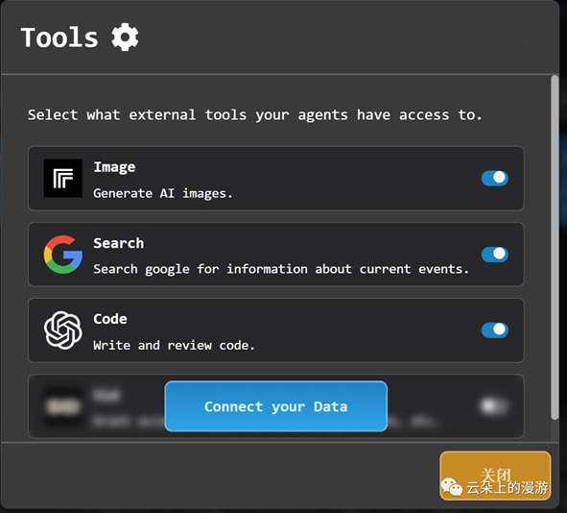Close the dialog with the 关闭 button
Viewport: 567px width, 513px height.
(x=495, y=476)
